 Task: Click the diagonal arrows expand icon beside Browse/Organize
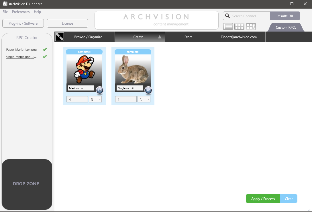pos(60,37)
